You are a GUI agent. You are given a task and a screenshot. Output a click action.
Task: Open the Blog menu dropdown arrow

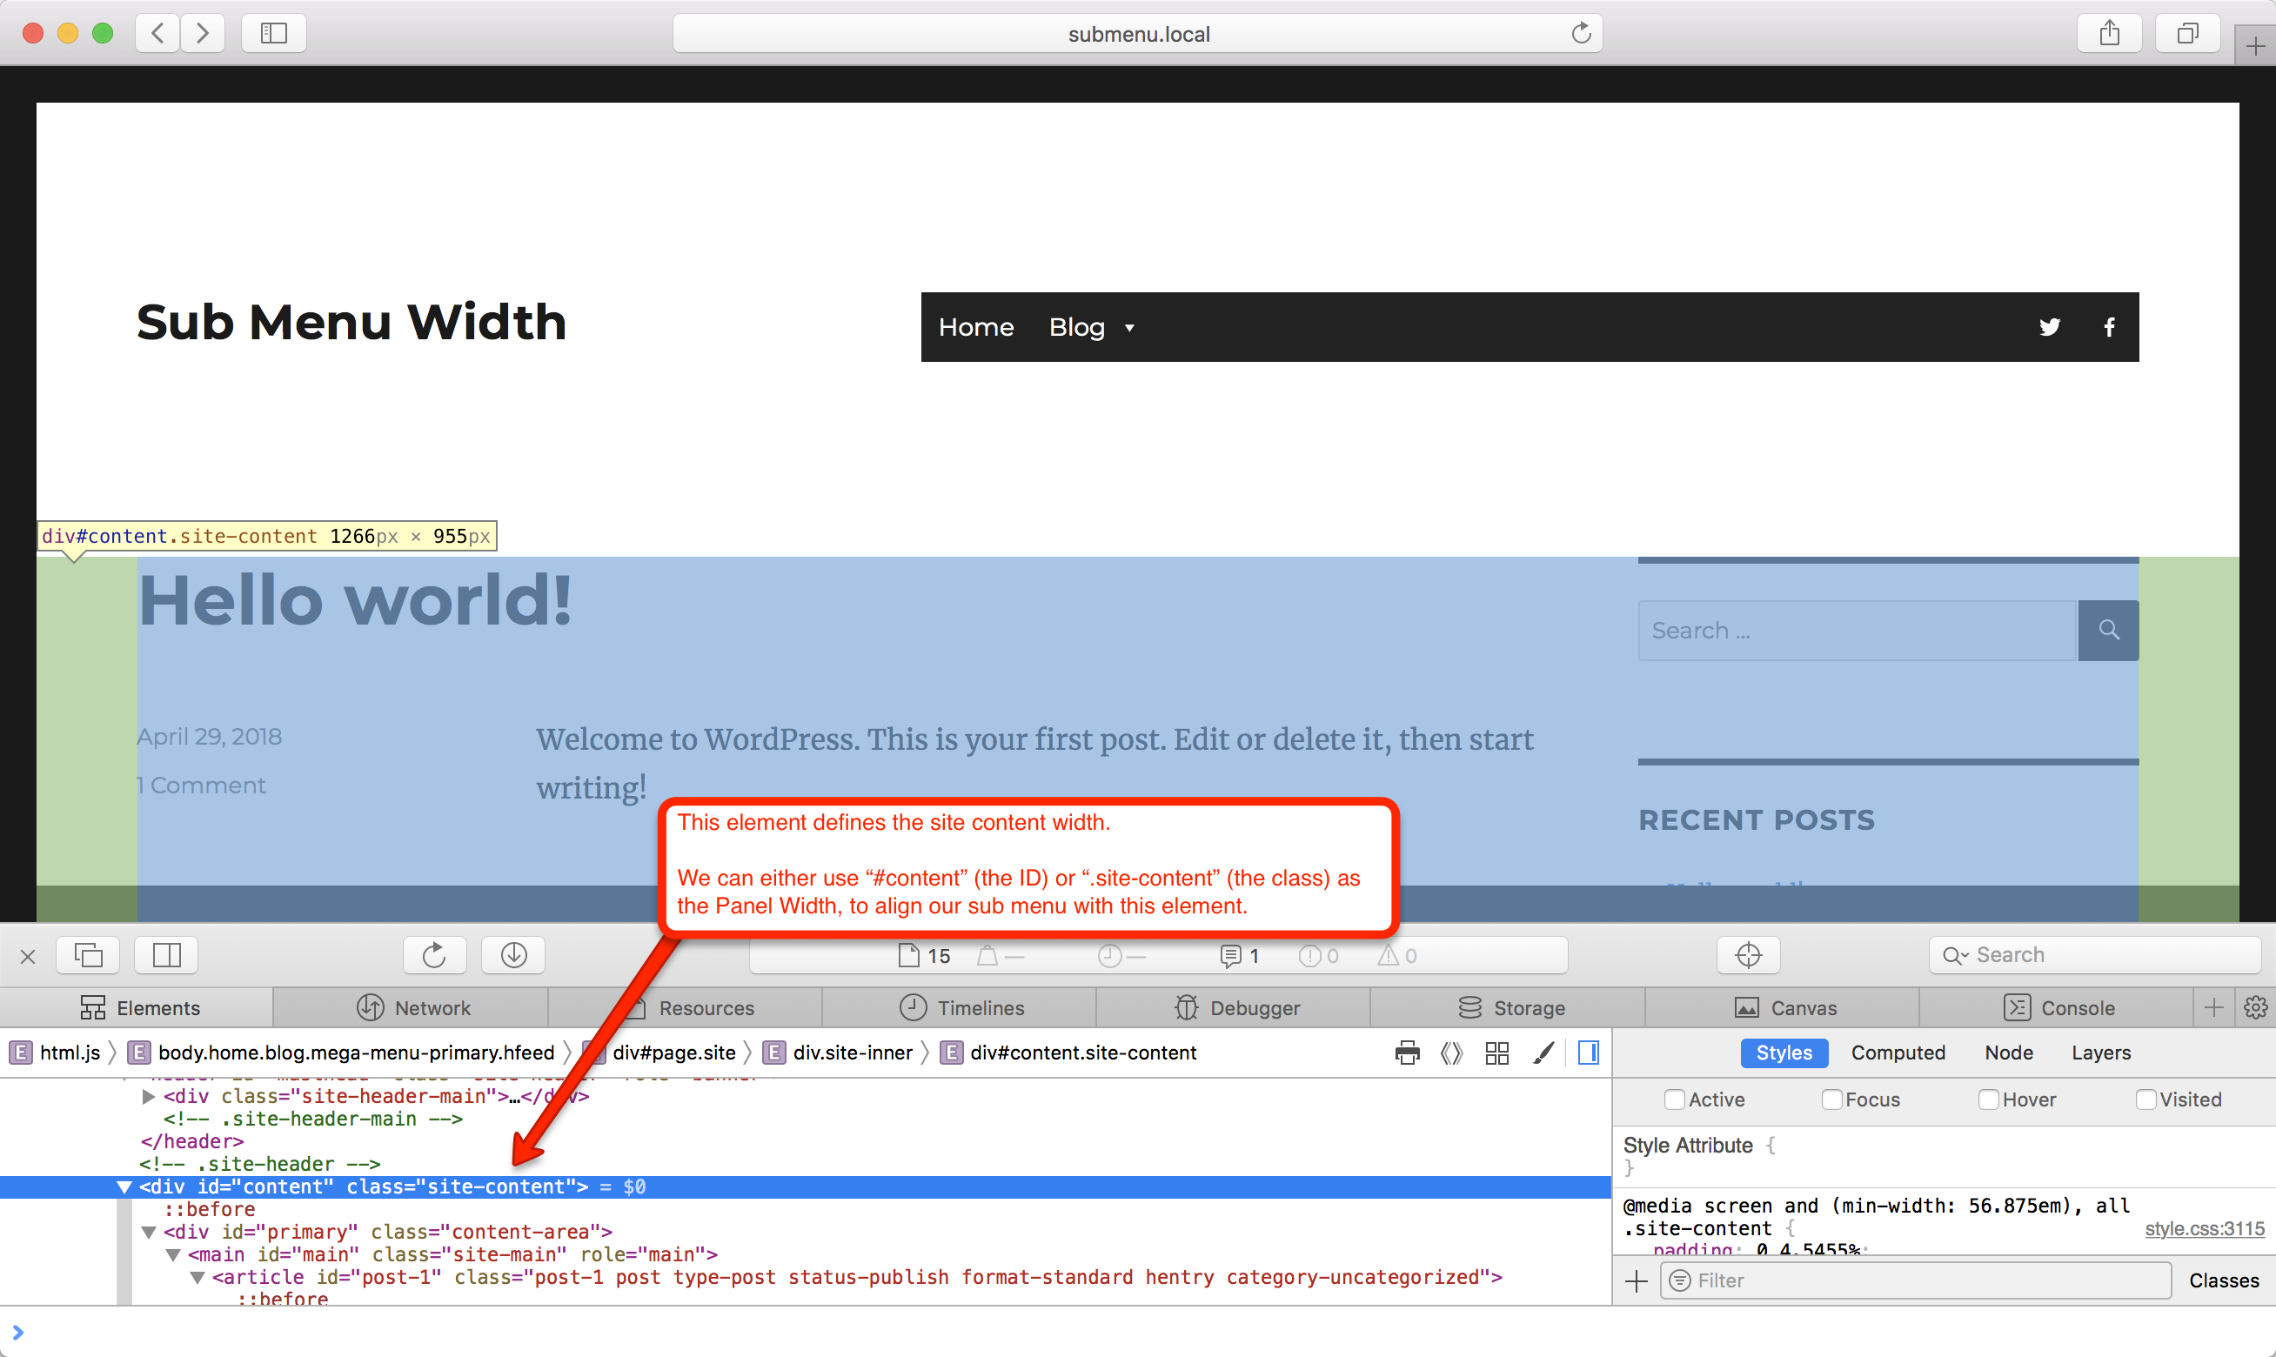(1129, 327)
